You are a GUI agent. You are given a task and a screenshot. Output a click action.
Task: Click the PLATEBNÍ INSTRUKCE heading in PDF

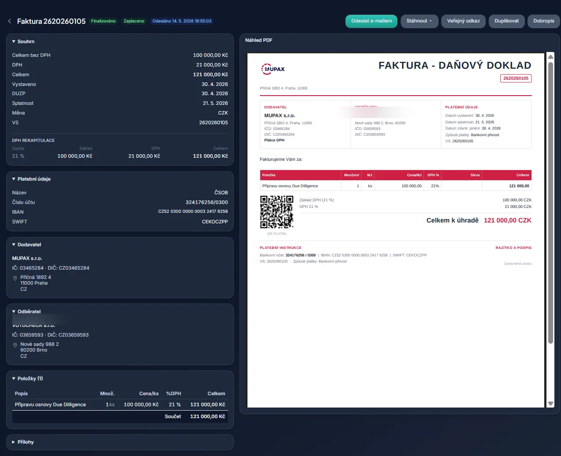point(280,248)
